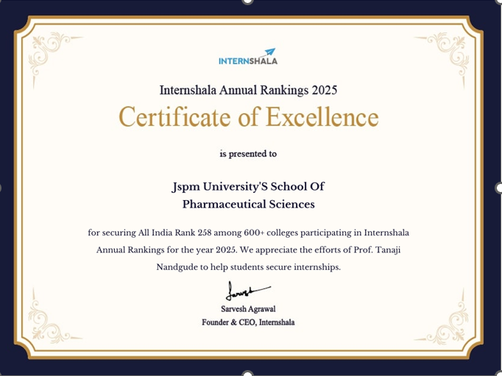This screenshot has height=376, width=502.
Task: Click the gold 'Certificate of Excellence' title
Action: click(249, 117)
